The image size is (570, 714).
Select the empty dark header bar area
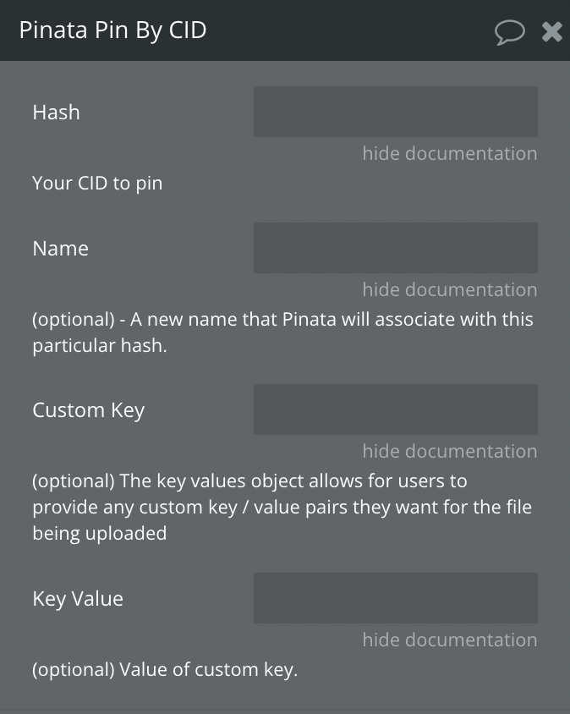351,30
